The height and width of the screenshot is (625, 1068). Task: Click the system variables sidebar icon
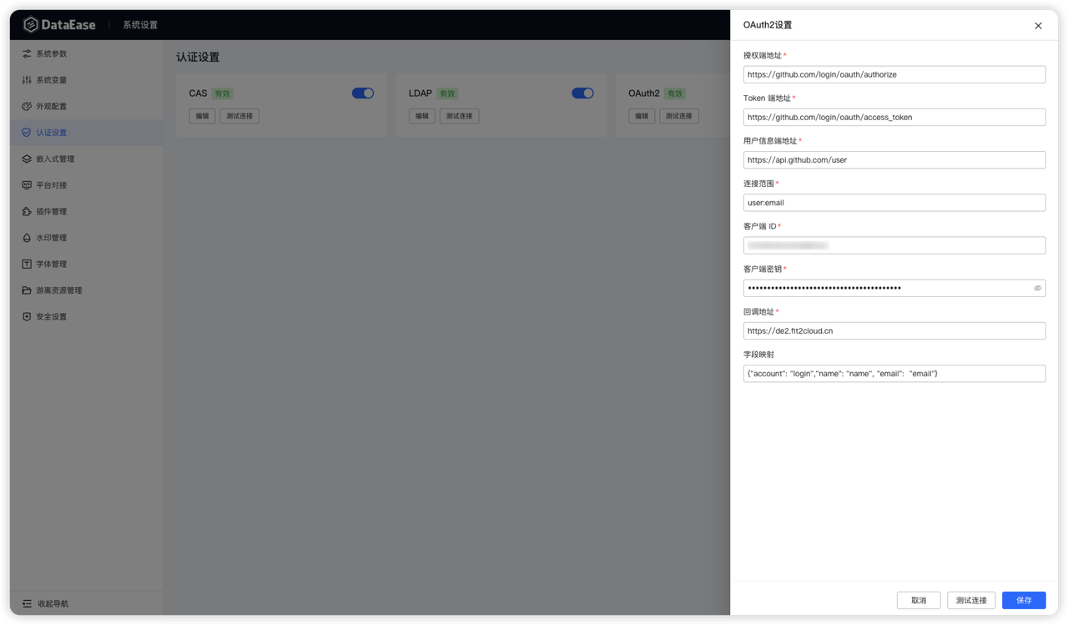(27, 80)
